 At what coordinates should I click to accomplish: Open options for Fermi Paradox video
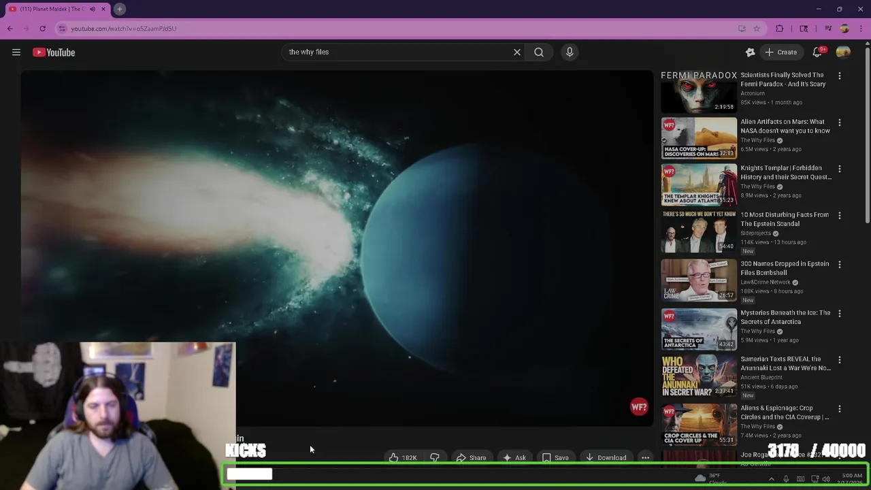pos(840,76)
